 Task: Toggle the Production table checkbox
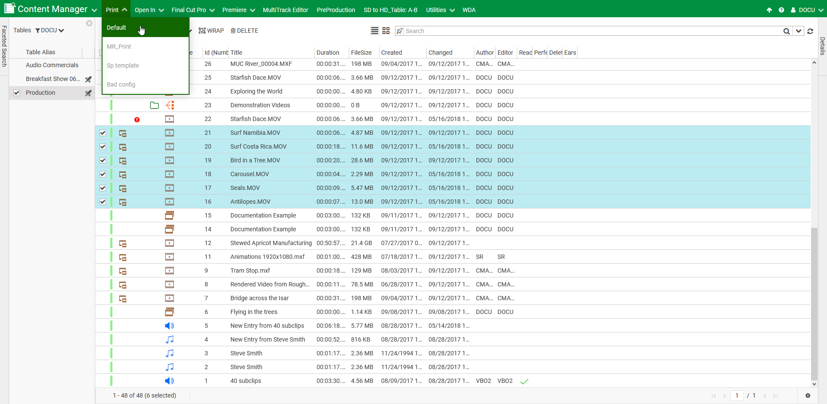(17, 93)
